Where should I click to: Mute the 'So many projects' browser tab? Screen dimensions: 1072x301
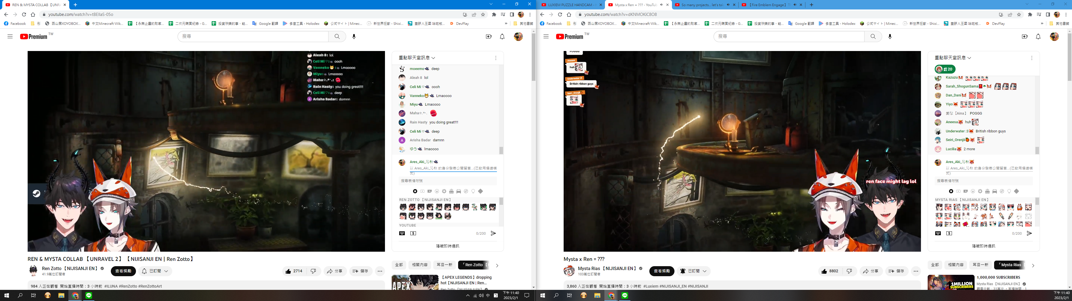coord(728,5)
